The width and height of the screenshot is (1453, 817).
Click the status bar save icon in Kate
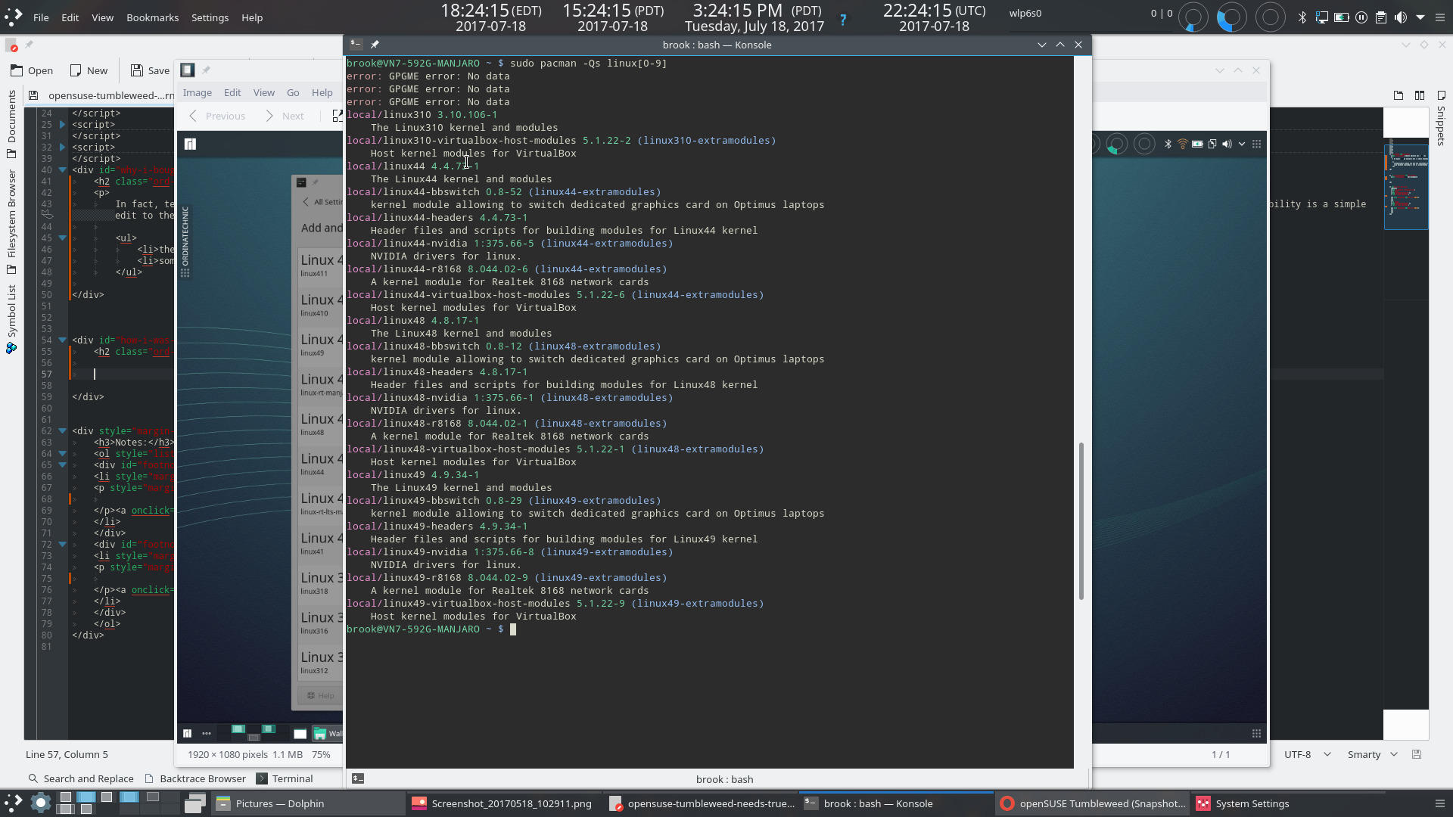click(1417, 754)
